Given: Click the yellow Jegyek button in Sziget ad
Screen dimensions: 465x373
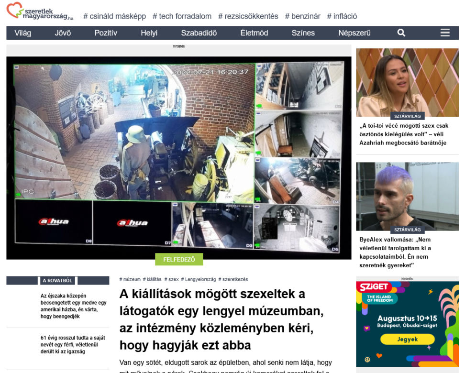Looking at the screenshot, I should click(408, 339).
